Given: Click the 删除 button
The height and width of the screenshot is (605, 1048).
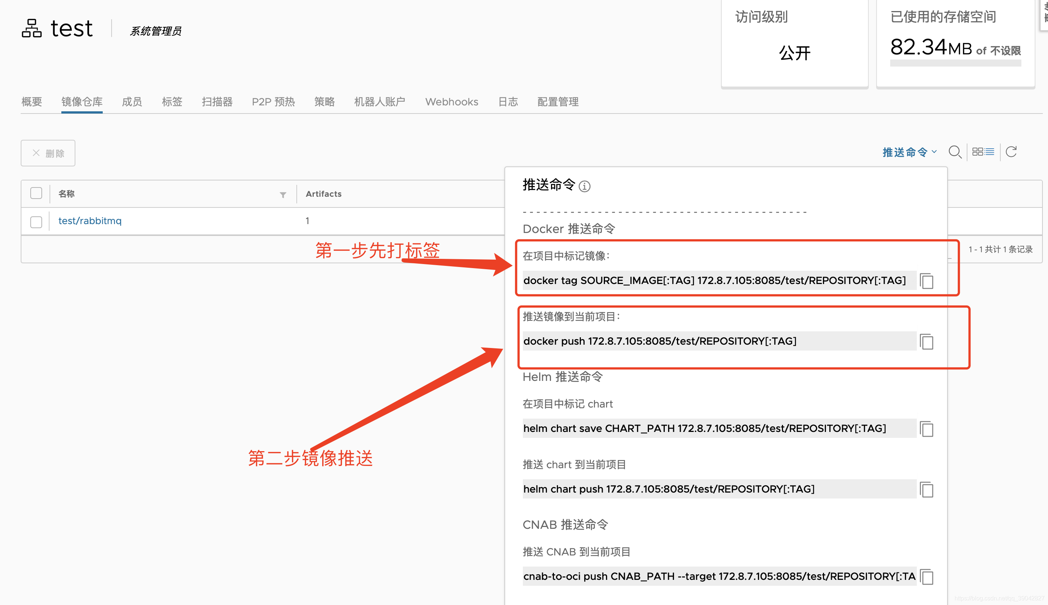Looking at the screenshot, I should (x=48, y=153).
